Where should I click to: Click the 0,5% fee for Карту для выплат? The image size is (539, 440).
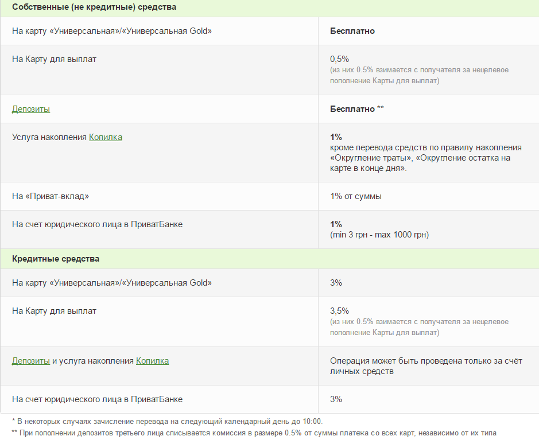click(x=339, y=59)
